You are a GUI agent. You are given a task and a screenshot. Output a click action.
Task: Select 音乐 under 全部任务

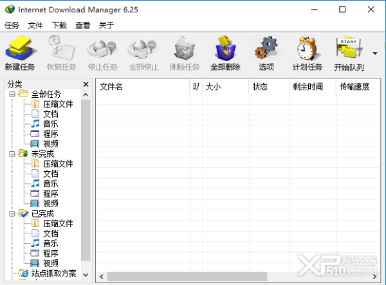click(x=51, y=124)
